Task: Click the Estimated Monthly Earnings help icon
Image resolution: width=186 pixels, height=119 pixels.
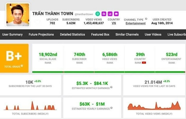Action: pos(111,87)
